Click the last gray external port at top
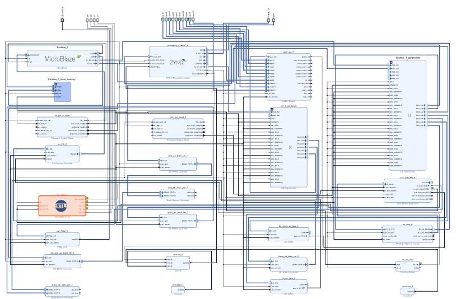 coord(97,20)
